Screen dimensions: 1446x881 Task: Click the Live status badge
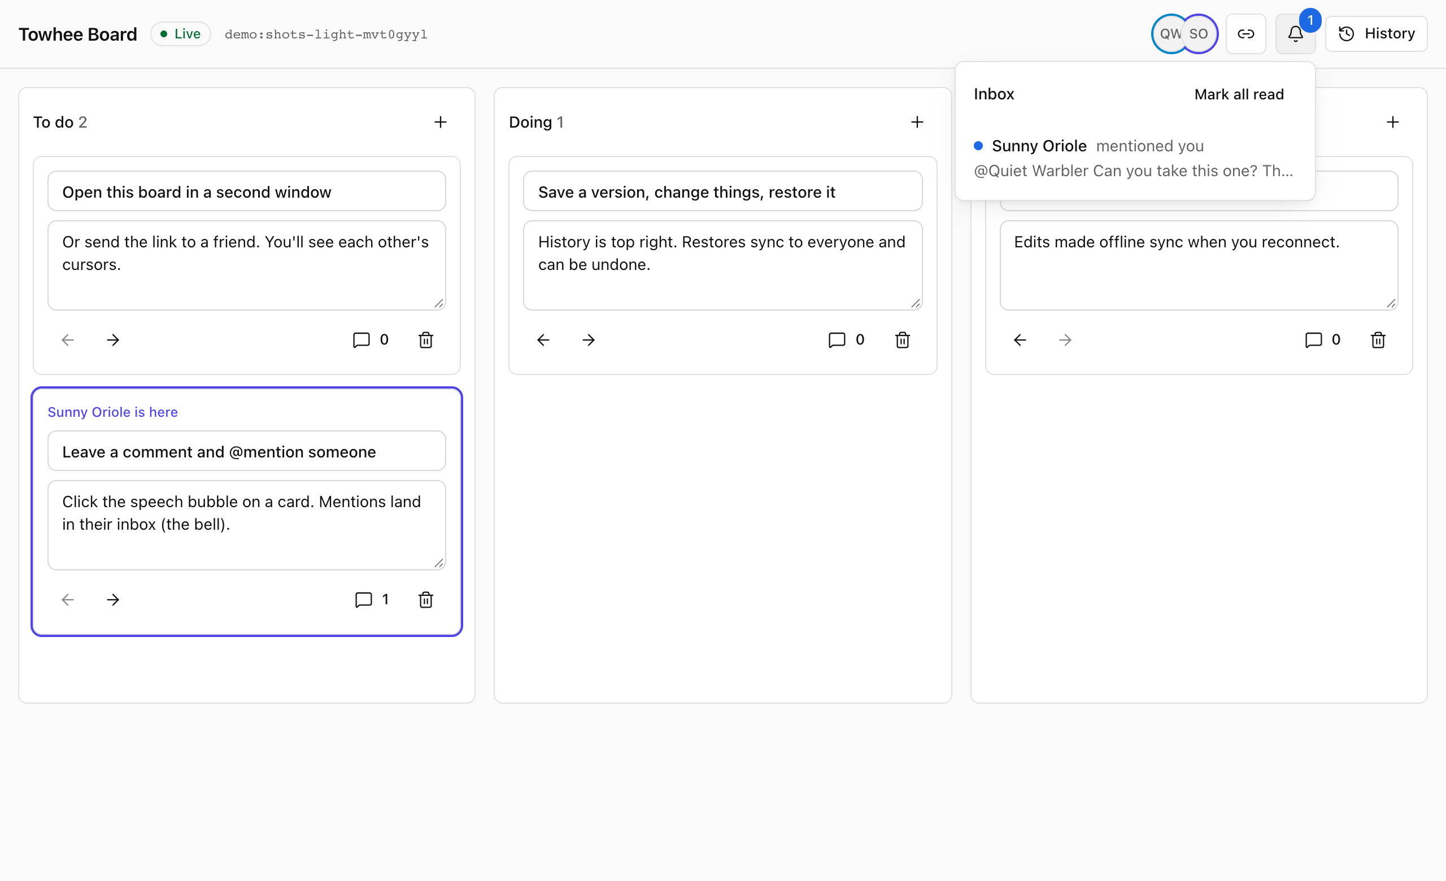point(181,34)
